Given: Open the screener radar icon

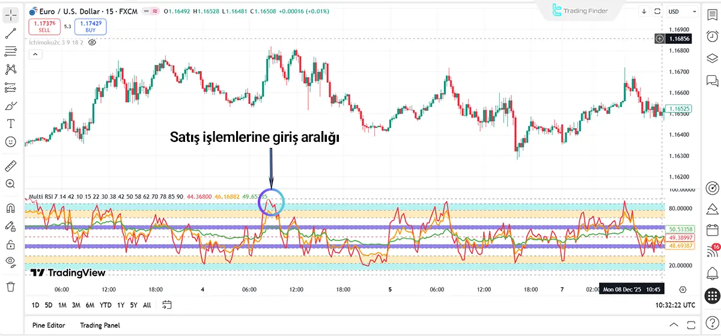Looking at the screenshot, I should pyautogui.click(x=712, y=188).
